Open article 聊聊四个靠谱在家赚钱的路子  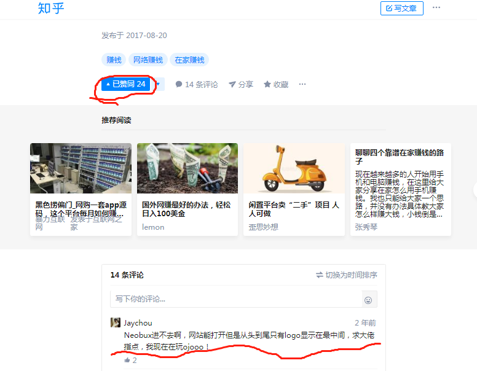(400, 157)
